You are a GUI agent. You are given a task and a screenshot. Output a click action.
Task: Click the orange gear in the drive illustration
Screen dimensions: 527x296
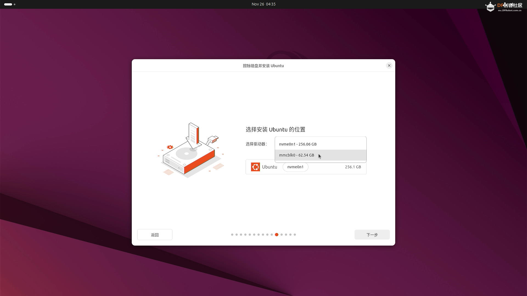tap(170, 147)
